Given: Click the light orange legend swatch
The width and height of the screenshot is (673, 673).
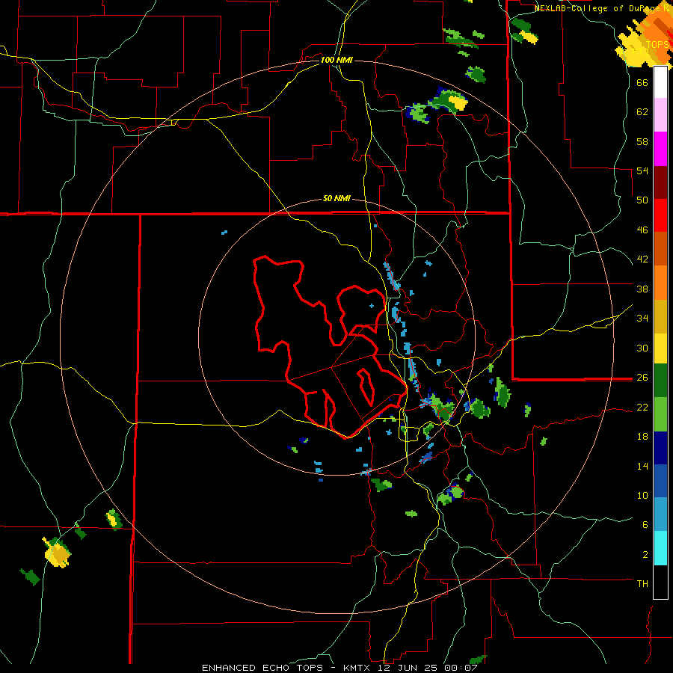Looking at the screenshot, I should [660, 283].
